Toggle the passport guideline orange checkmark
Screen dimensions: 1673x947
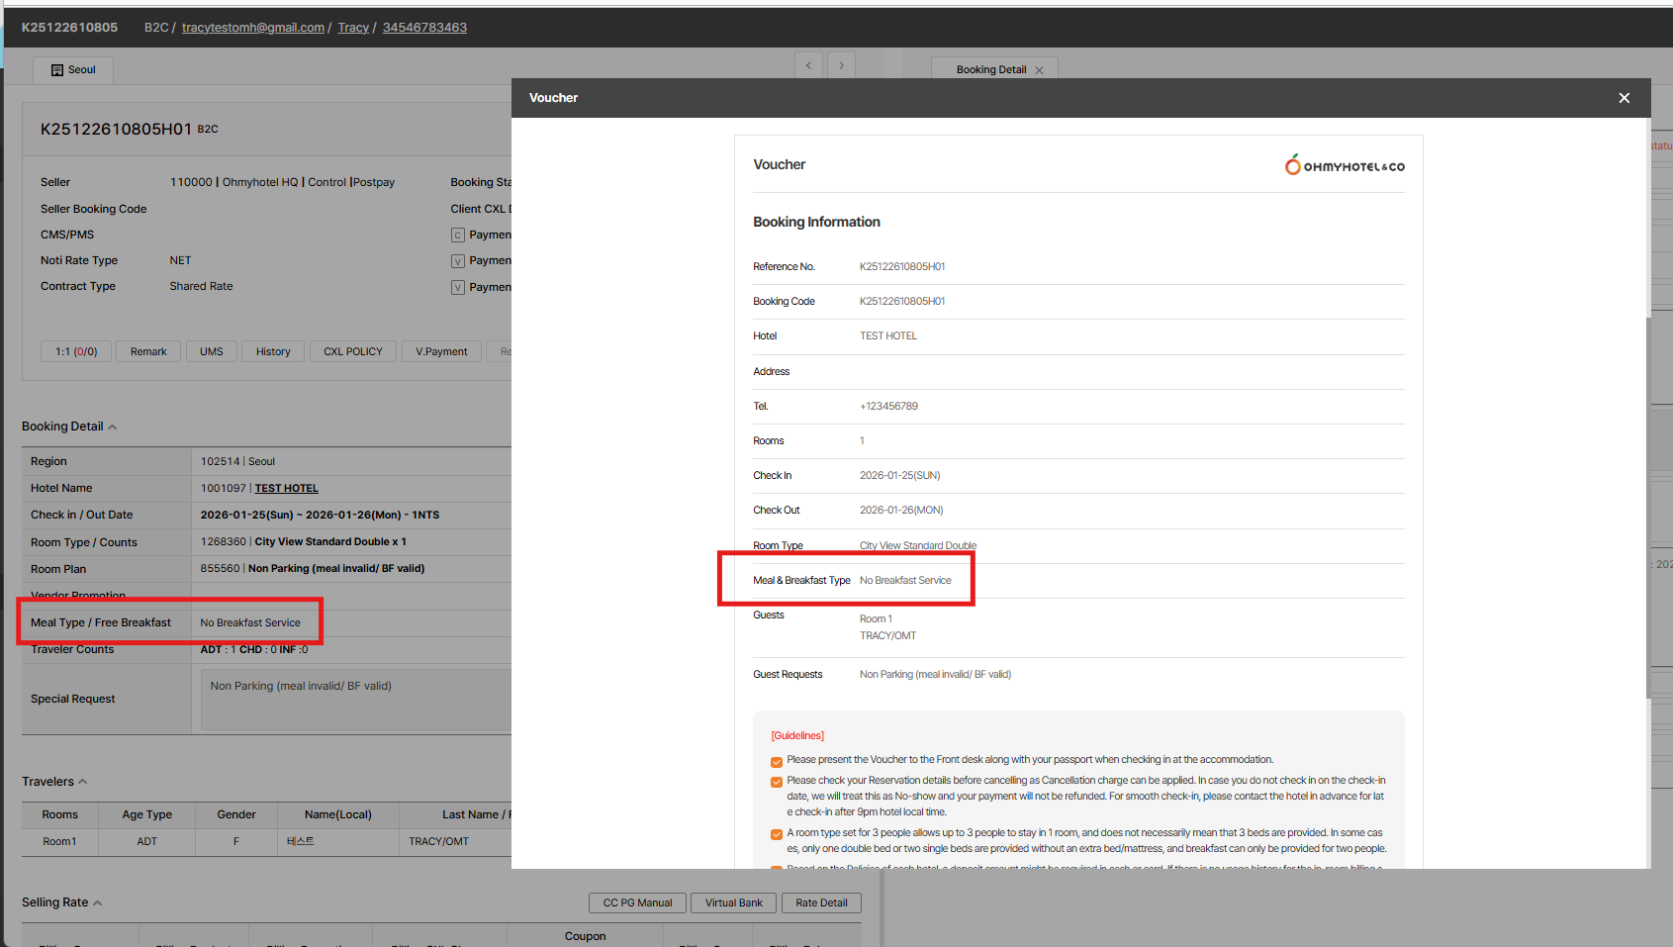click(777, 762)
